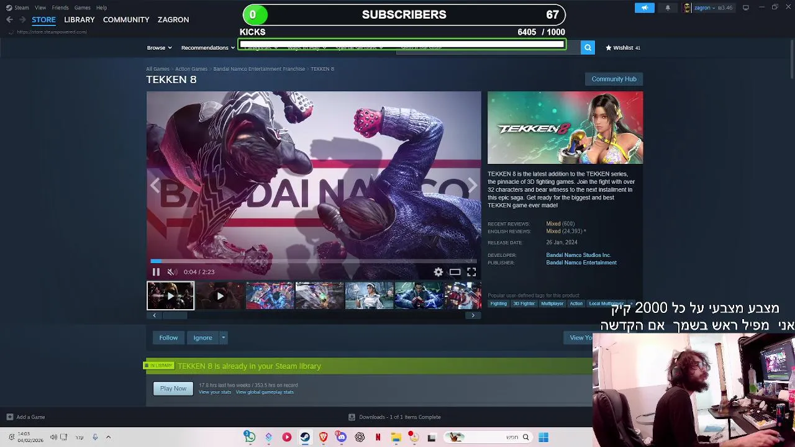Image resolution: width=795 pixels, height=447 pixels.
Task: Toggle theater mode on trailer player
Action: click(x=455, y=272)
